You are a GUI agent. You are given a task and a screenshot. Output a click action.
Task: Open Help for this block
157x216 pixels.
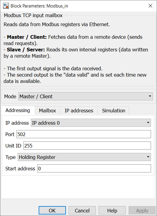pyautogui.click(x=112, y=211)
